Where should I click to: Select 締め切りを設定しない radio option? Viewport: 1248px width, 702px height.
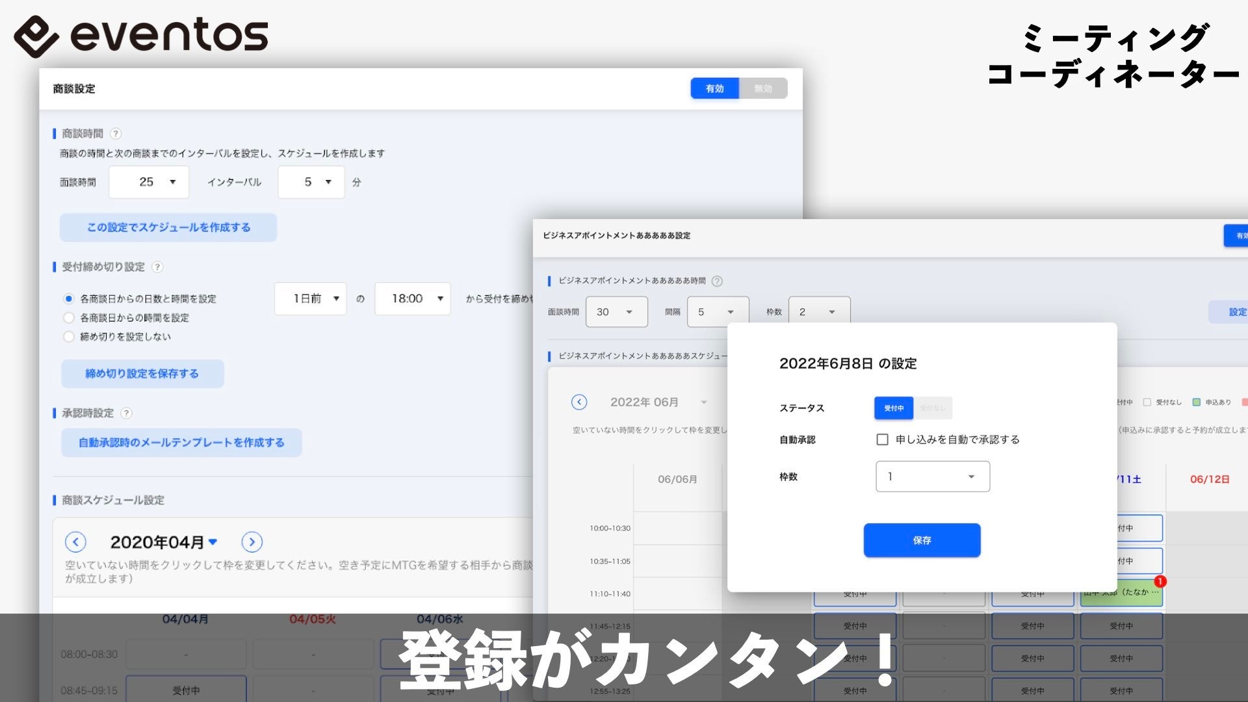69,337
